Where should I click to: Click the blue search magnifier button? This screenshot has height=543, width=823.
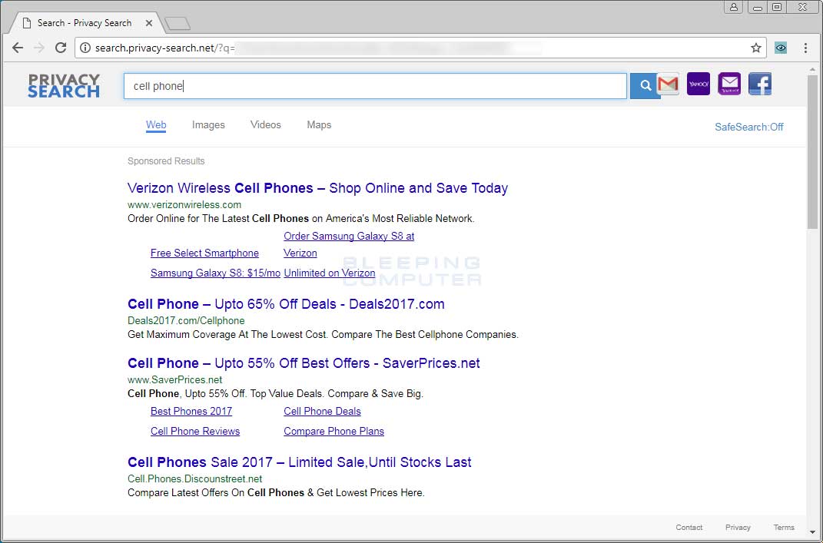tap(644, 85)
